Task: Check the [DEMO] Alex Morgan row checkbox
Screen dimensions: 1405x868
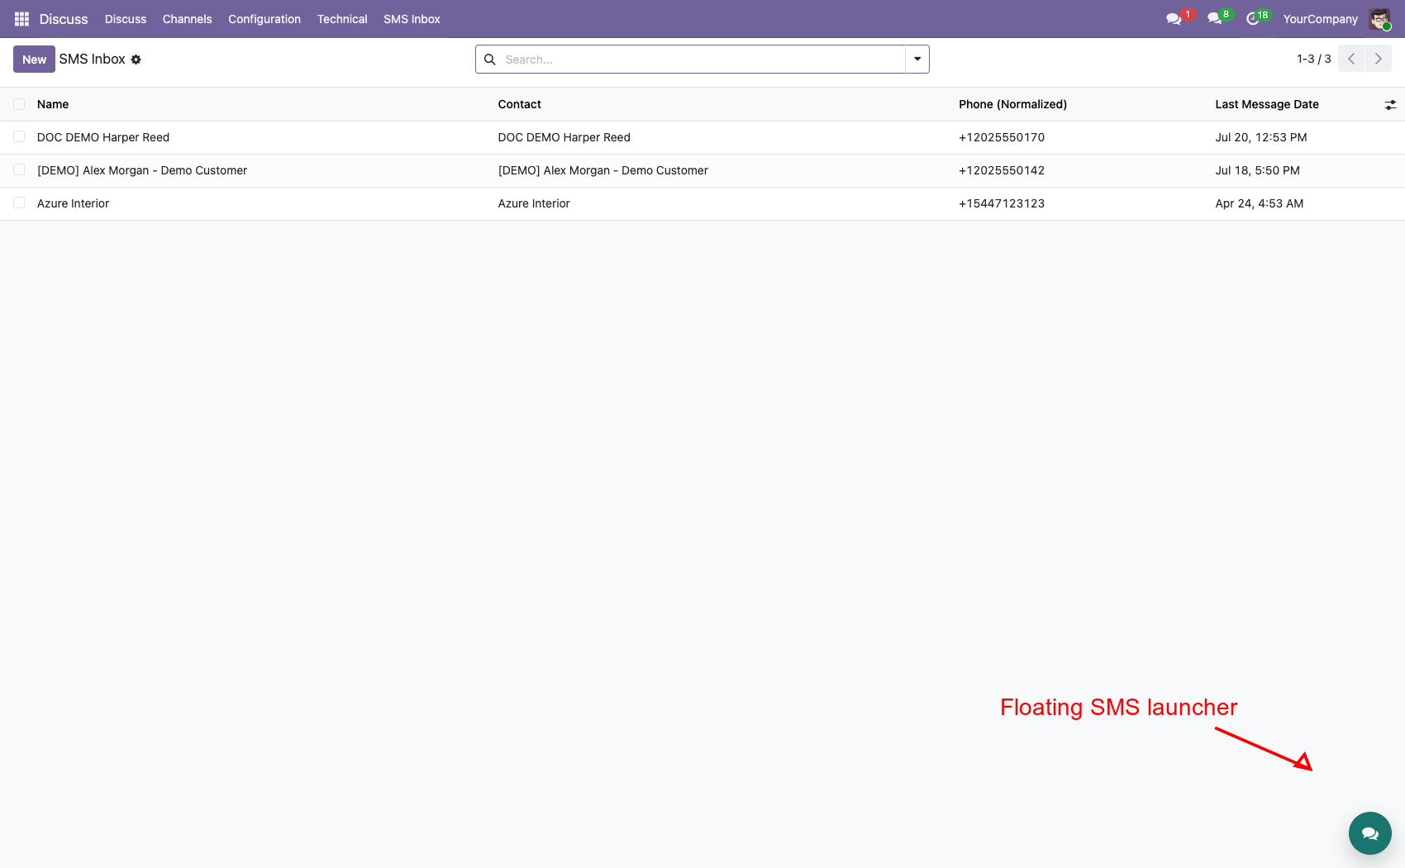Action: tap(19, 170)
